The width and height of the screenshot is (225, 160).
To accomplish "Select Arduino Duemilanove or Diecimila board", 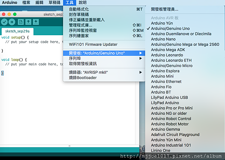I will tap(185, 34).
